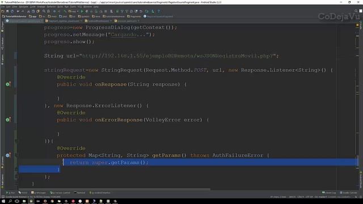
Task: Open the Windows Start menu
Action: pos(3,201)
